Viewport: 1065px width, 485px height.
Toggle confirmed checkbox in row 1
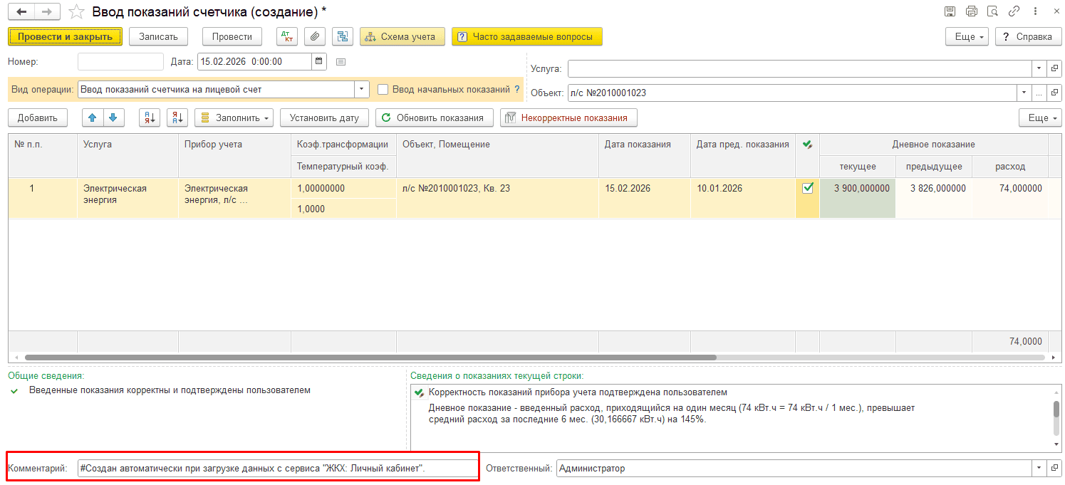tap(808, 188)
